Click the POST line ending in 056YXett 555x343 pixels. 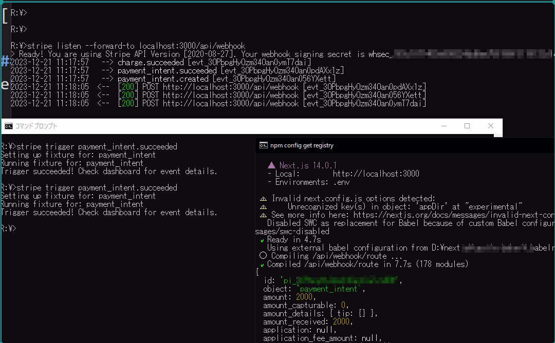[218, 95]
